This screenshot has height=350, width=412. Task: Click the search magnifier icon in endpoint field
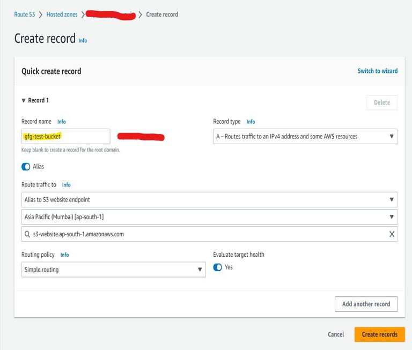[x=27, y=234]
